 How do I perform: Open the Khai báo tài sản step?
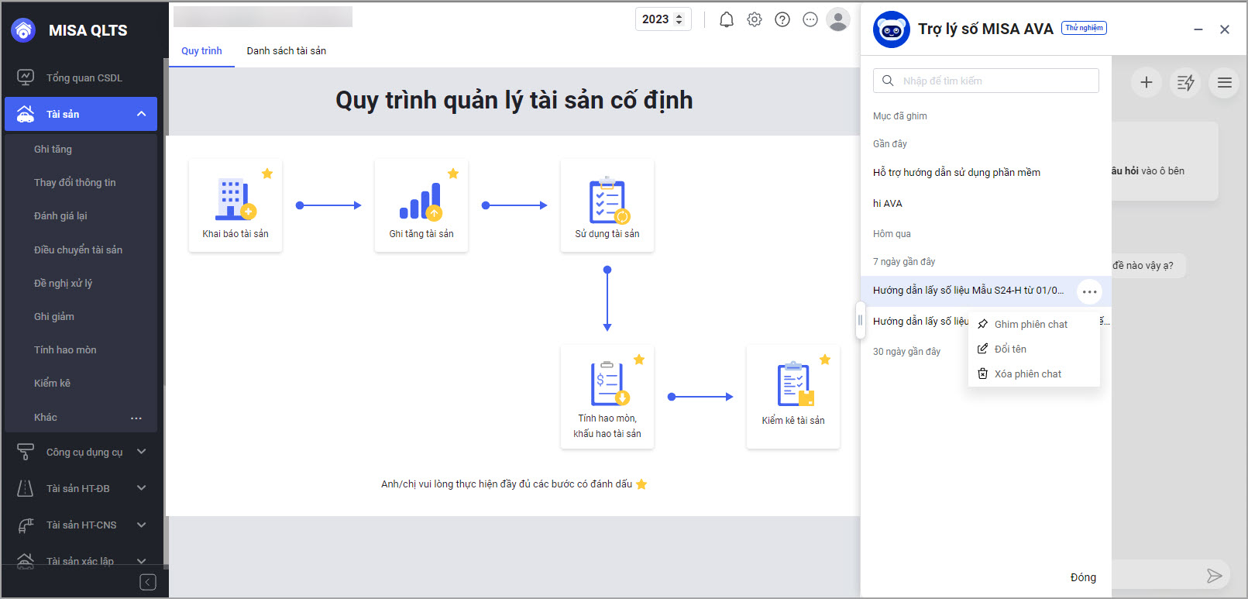pyautogui.click(x=236, y=205)
